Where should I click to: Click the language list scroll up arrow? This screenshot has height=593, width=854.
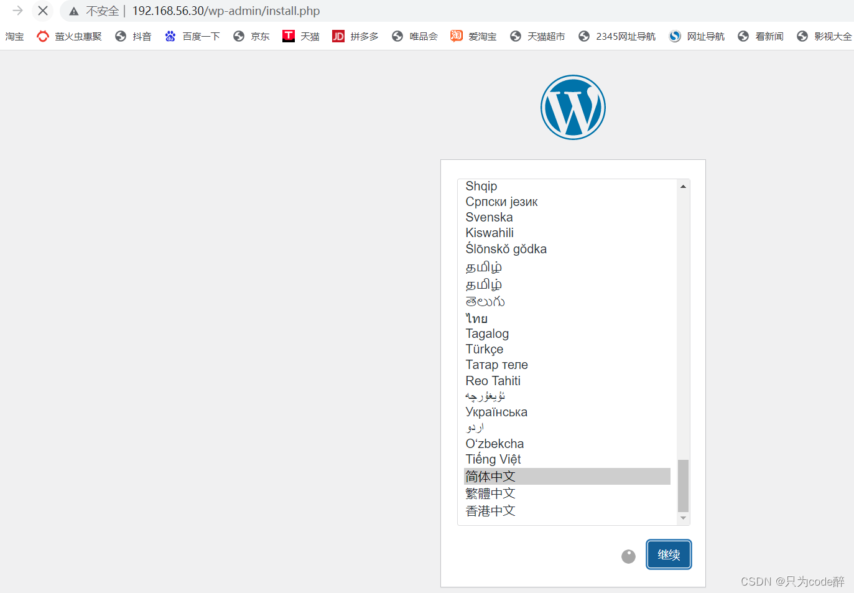[x=683, y=186]
